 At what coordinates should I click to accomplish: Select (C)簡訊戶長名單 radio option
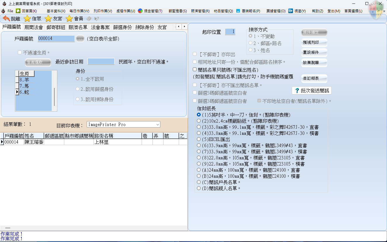pyautogui.click(x=199, y=182)
